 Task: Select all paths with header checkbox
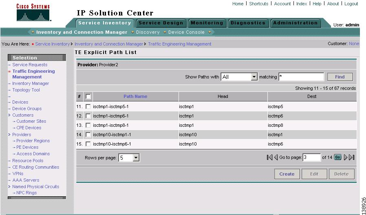pyautogui.click(x=88, y=96)
